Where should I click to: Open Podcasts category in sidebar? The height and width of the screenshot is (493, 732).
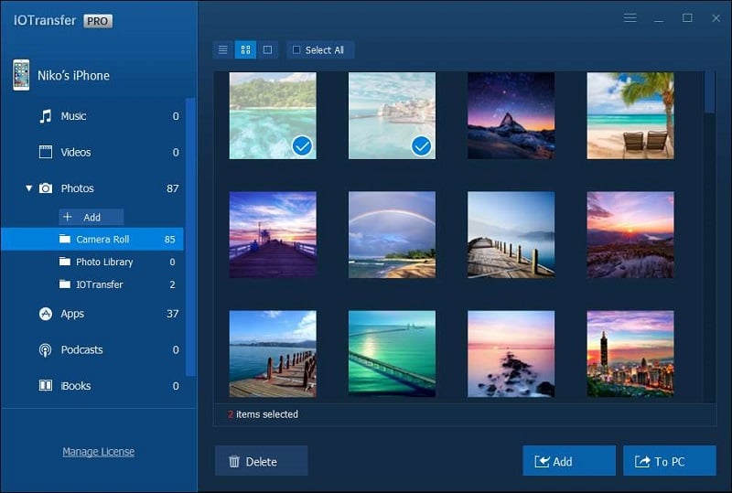[107, 349]
